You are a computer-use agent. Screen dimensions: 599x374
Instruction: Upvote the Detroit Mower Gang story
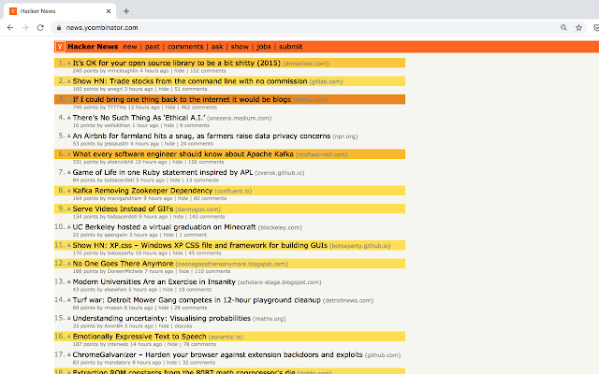click(x=69, y=299)
